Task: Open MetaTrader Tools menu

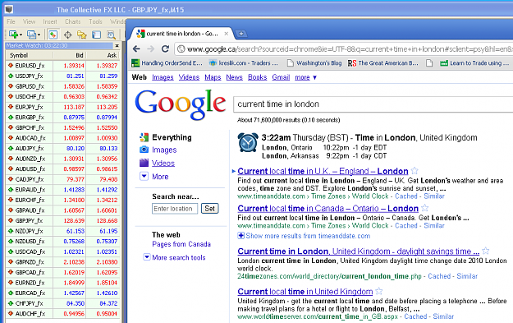Action: point(95,21)
